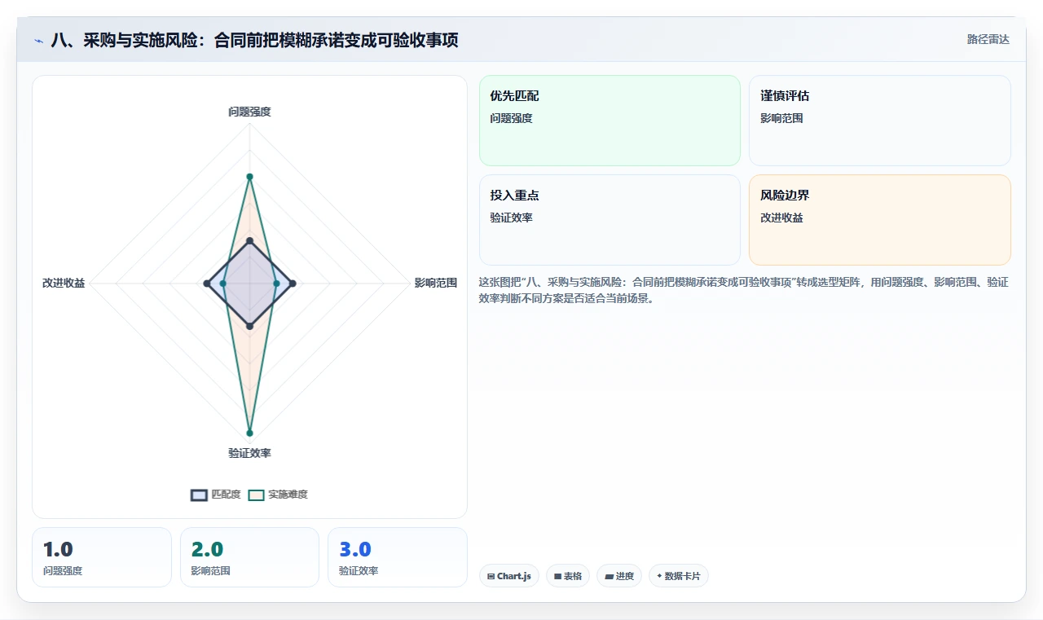Click the 实施难度 legend color box
The height and width of the screenshot is (620, 1043).
pyautogui.click(x=257, y=495)
